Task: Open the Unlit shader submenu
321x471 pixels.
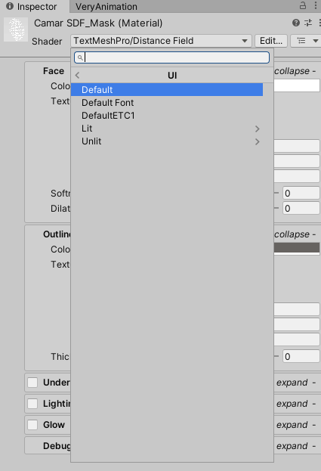Action: tap(167, 141)
